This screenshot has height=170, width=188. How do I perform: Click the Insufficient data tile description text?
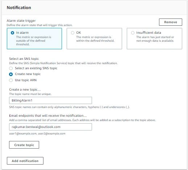pyautogui.click(x=155, y=39)
